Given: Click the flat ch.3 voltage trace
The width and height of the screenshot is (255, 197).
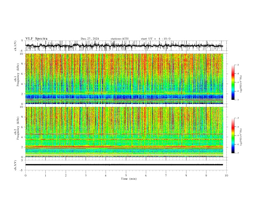Looking at the screenshot, I should (x=124, y=165).
